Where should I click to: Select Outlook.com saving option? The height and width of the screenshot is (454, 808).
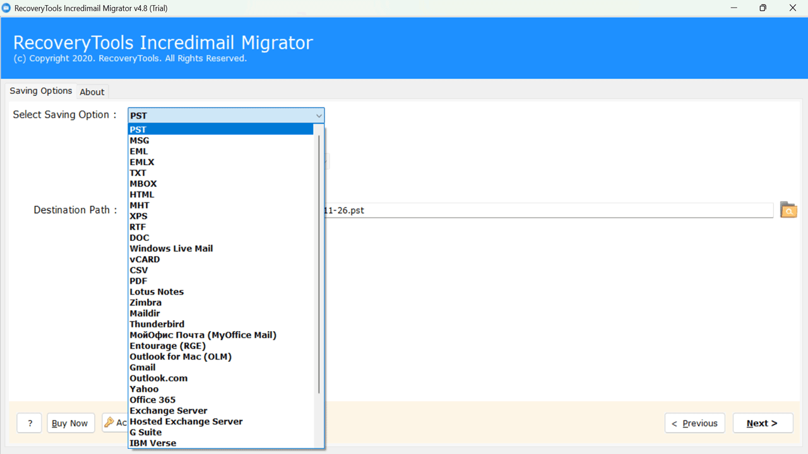(221, 378)
